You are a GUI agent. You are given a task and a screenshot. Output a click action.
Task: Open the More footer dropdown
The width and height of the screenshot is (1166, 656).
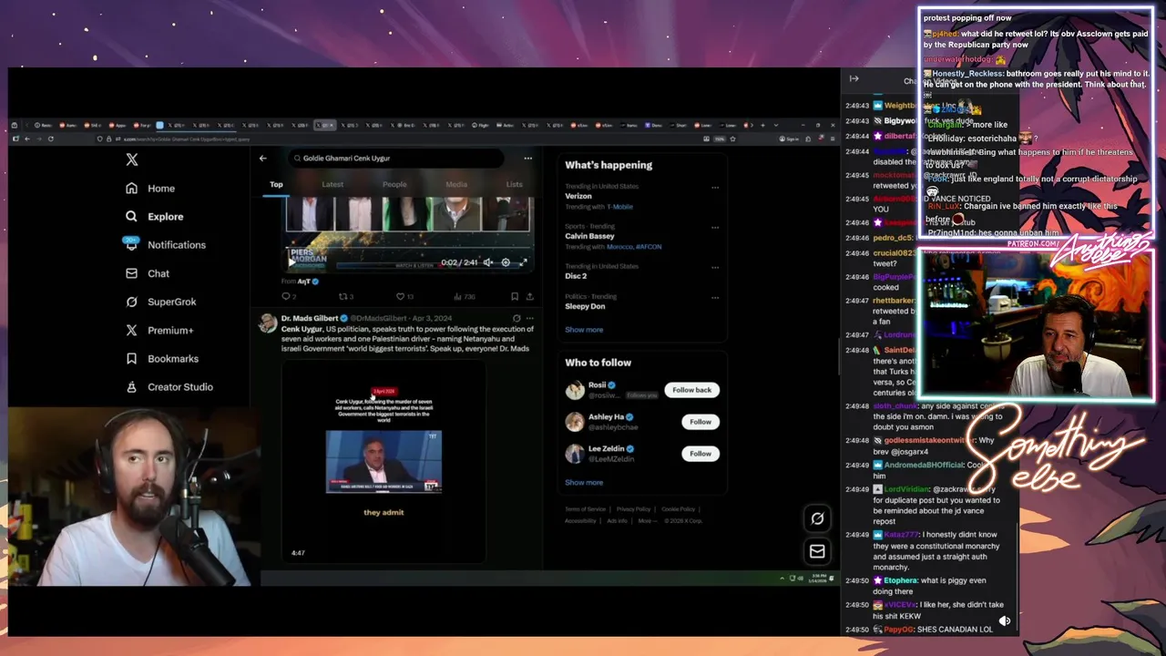(x=648, y=521)
